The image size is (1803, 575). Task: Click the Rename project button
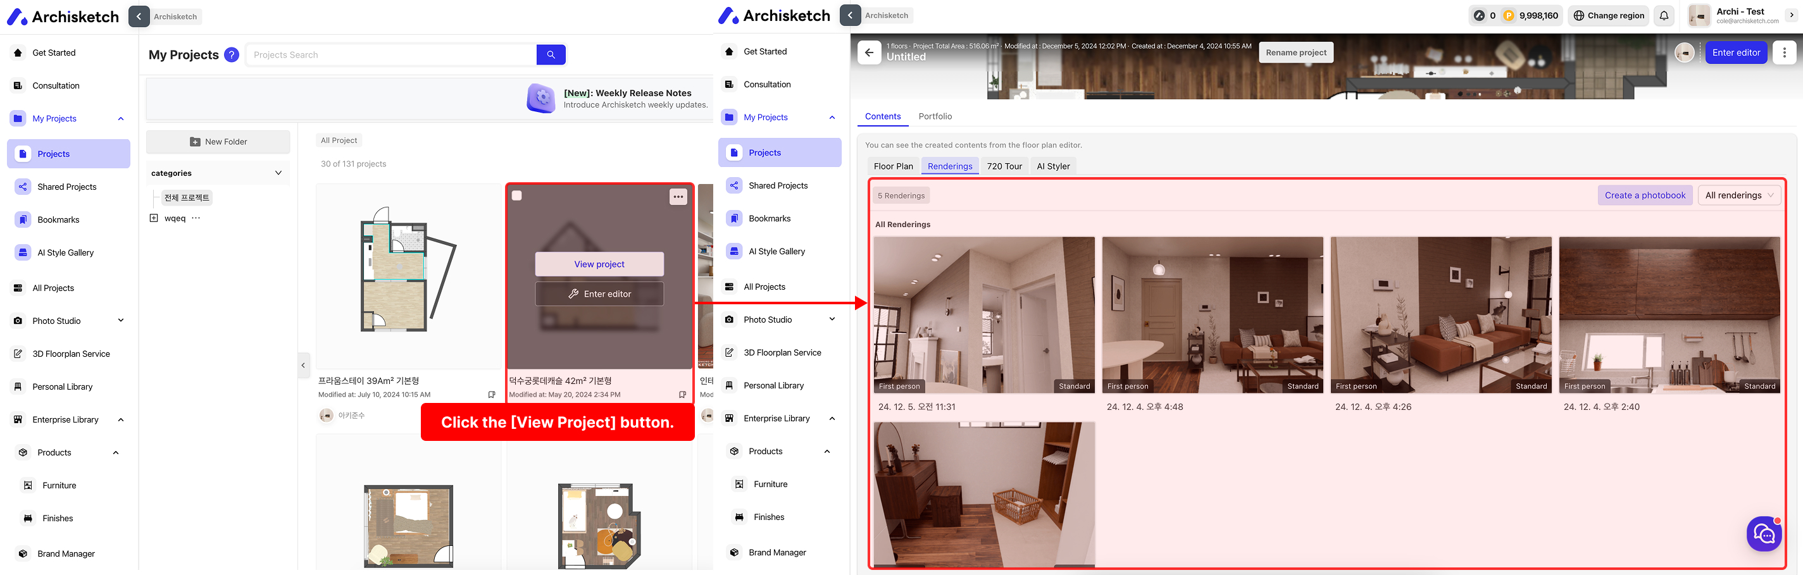coord(1295,53)
